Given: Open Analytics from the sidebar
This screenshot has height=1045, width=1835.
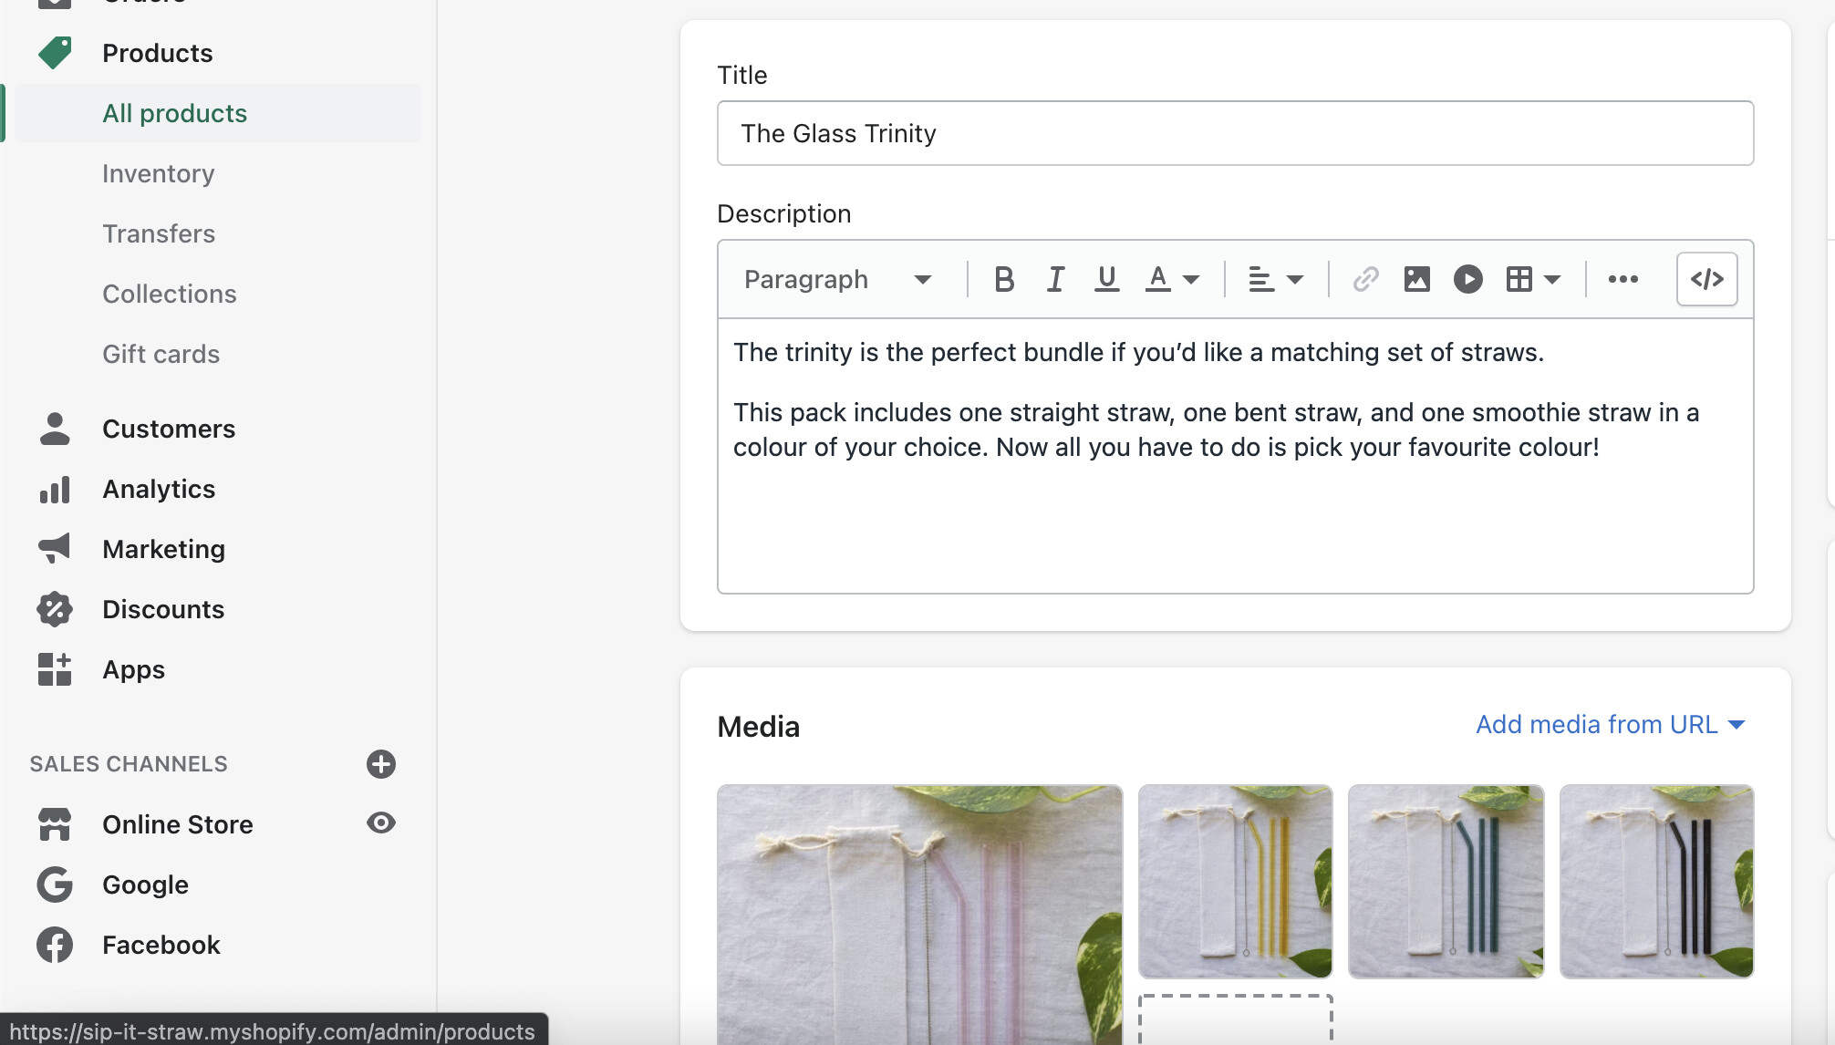Looking at the screenshot, I should click(159, 489).
